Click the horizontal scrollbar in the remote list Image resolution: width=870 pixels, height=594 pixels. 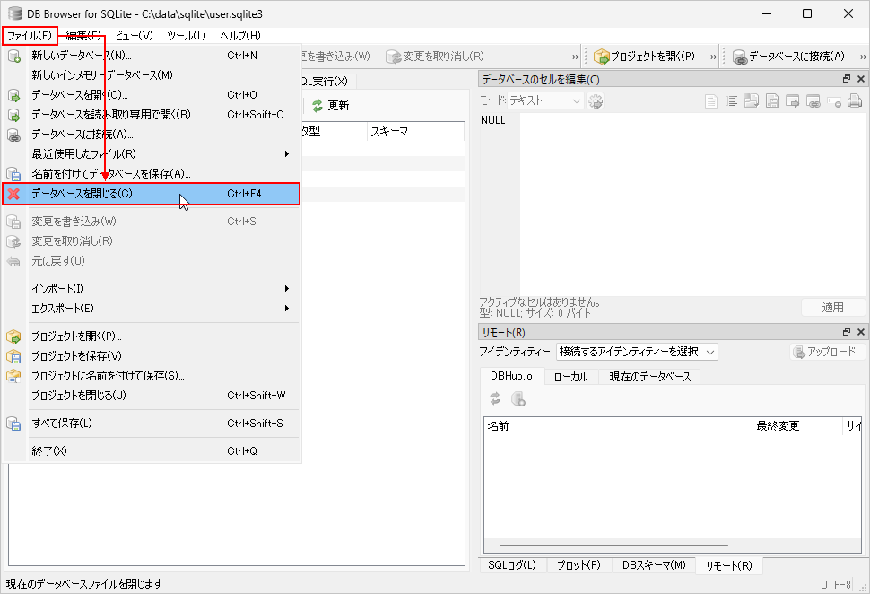click(x=613, y=546)
